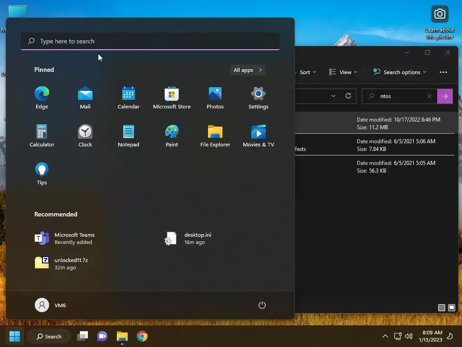Open the Calendar app
Screen dimensions: 462x347
[129, 98]
